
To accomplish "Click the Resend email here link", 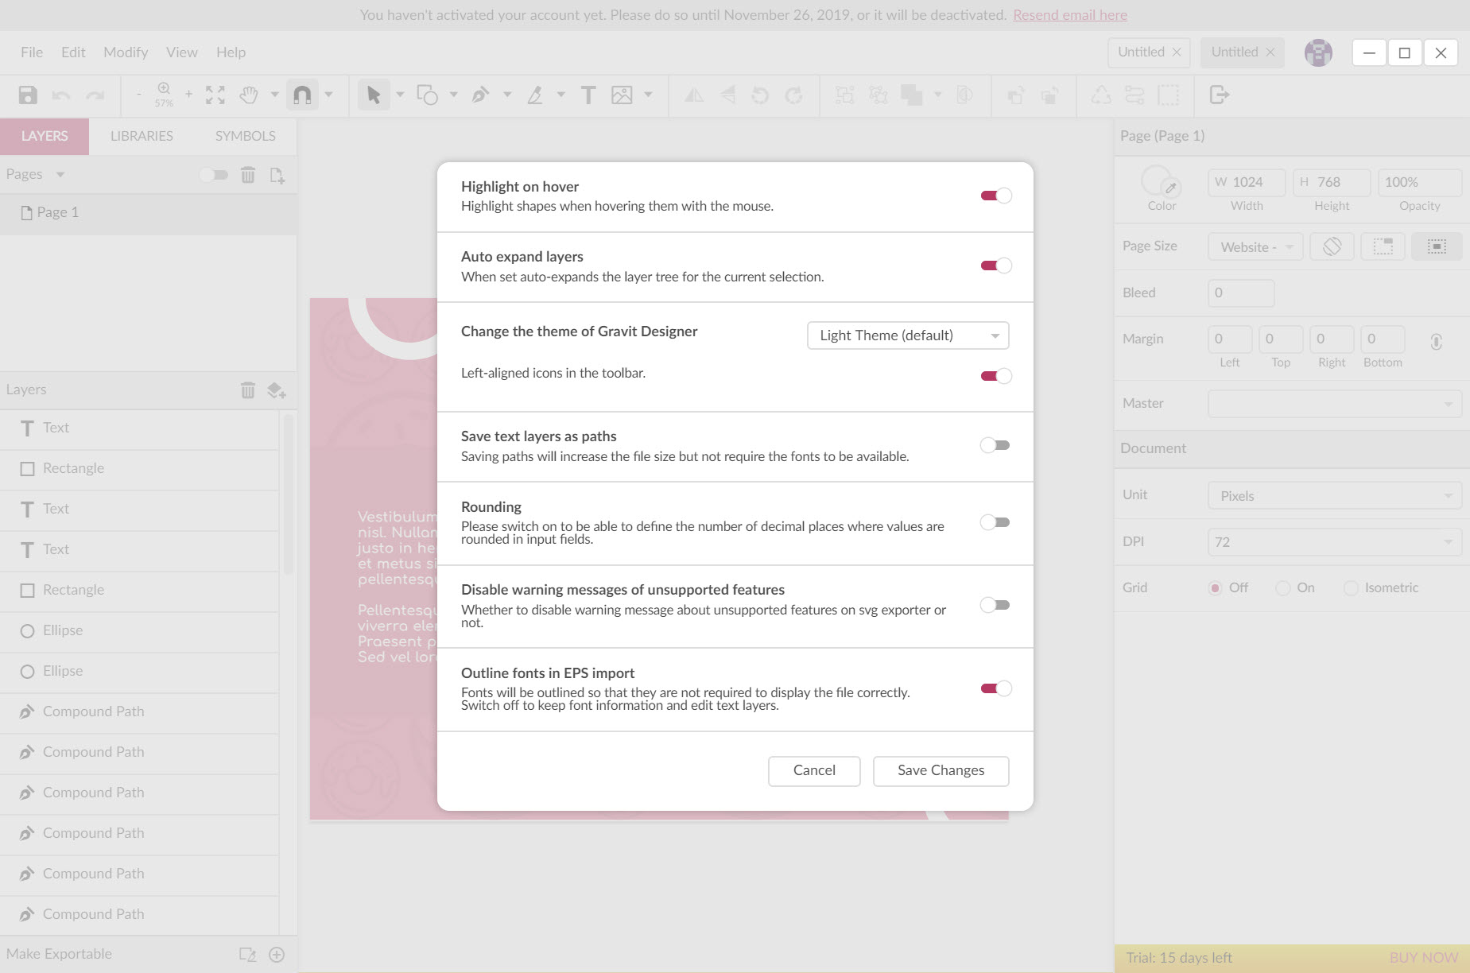I will [x=1070, y=15].
